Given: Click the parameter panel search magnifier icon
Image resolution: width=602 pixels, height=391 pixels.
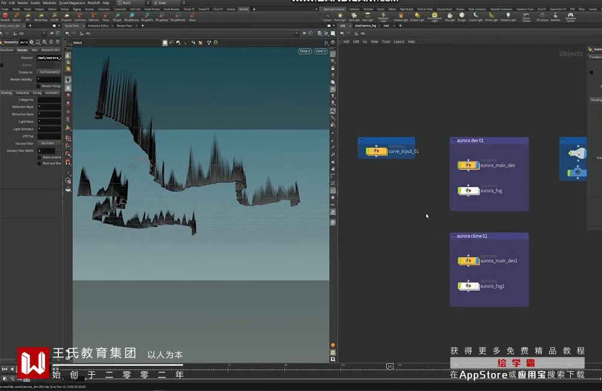Looking at the screenshot, I should click(x=45, y=42).
